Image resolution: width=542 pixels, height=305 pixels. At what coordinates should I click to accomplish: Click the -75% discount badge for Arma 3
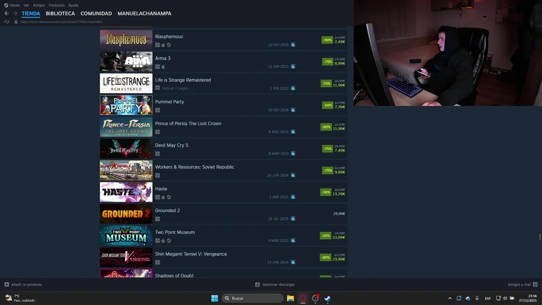[x=328, y=62]
